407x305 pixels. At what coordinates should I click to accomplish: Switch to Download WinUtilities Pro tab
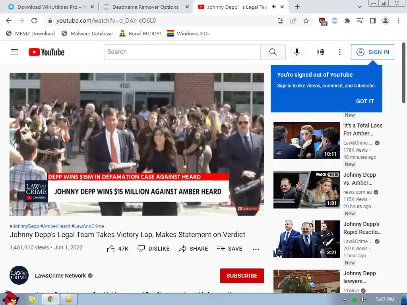coord(50,7)
